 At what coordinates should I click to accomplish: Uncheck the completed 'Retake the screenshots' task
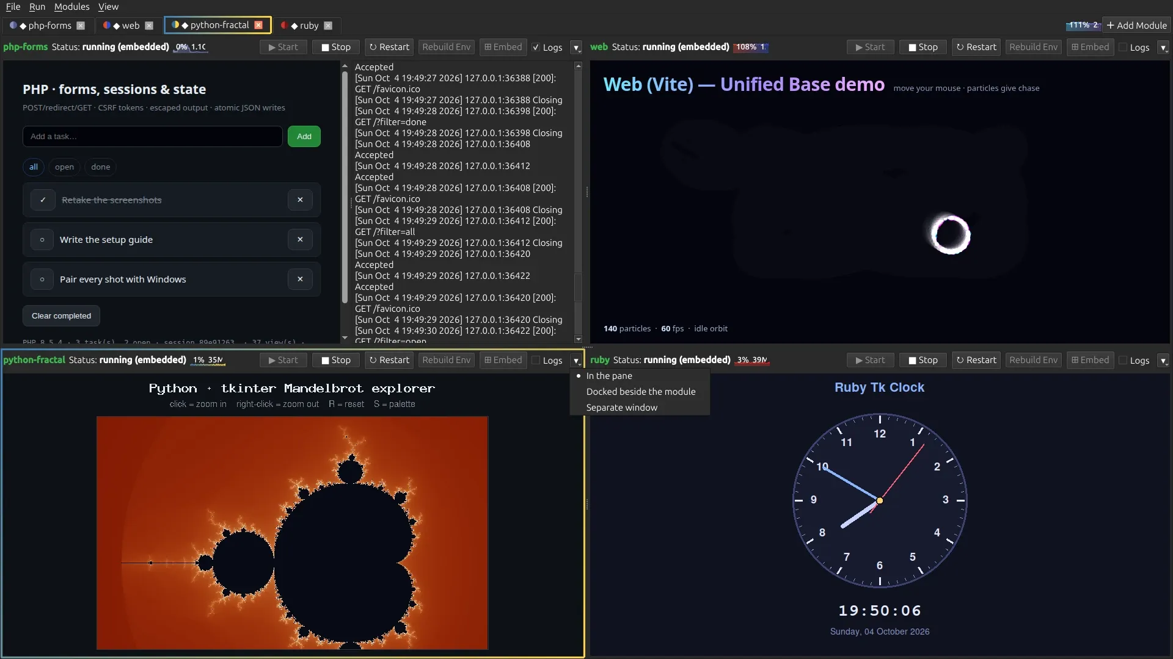point(43,200)
